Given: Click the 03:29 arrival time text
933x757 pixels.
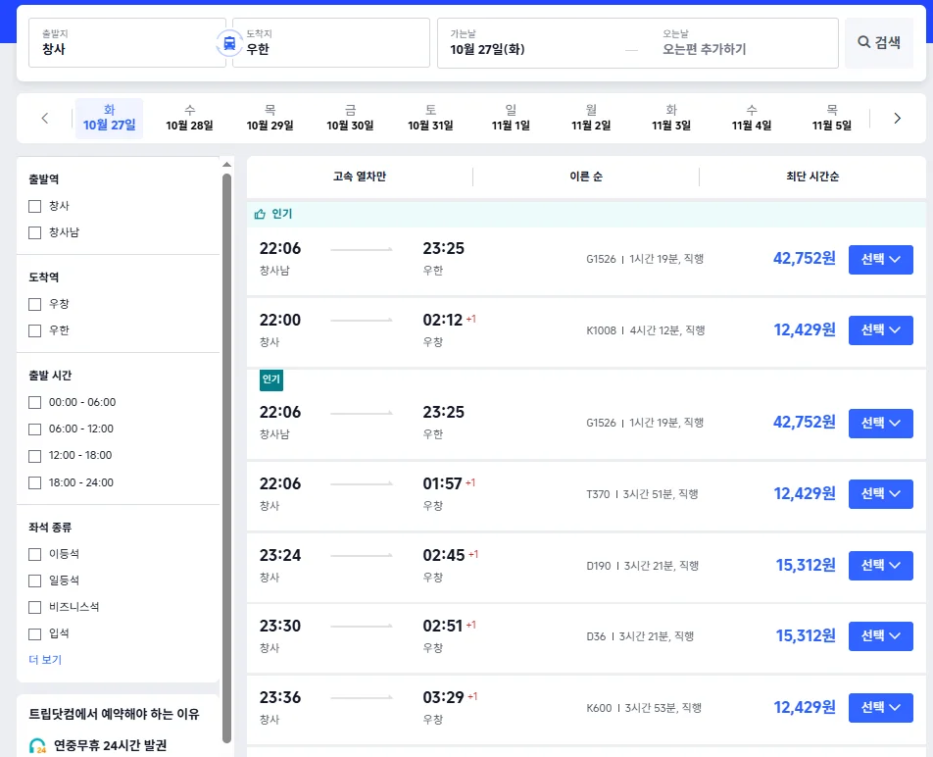Looking at the screenshot, I should 443,697.
